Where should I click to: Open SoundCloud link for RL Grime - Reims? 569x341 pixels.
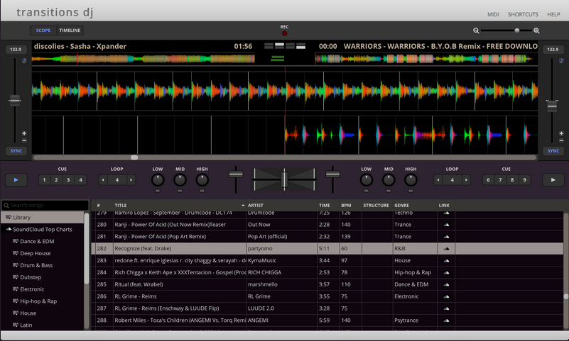(446, 296)
